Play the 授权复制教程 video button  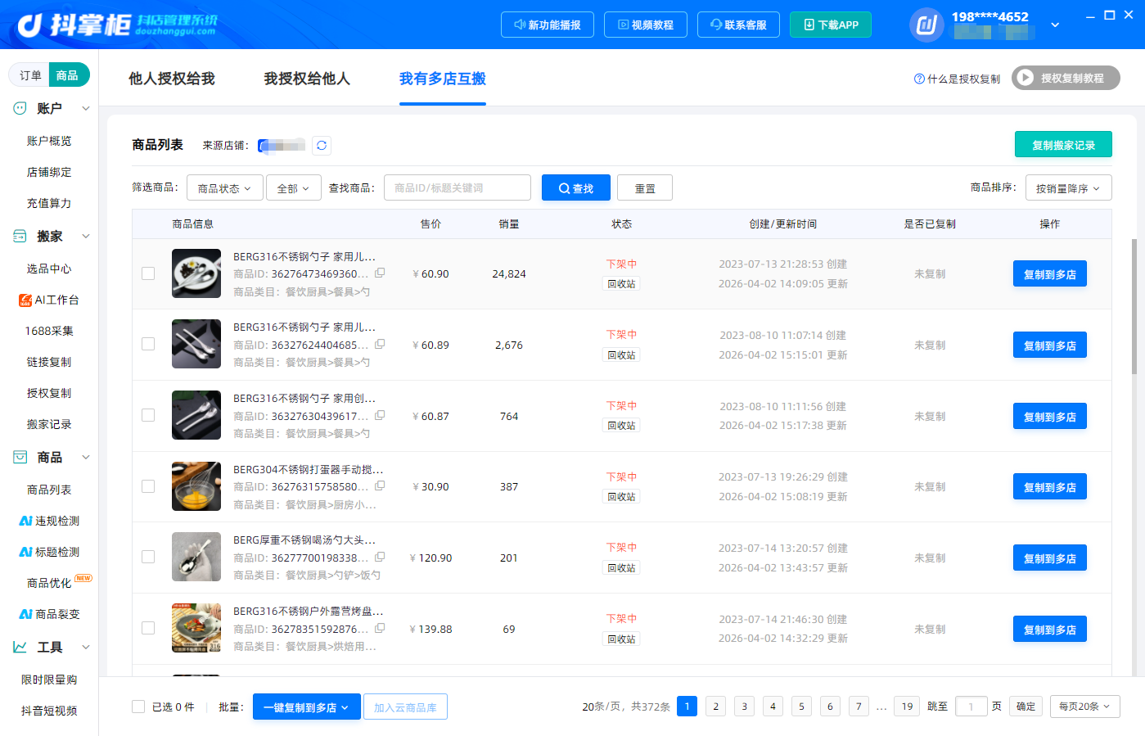click(x=1066, y=78)
